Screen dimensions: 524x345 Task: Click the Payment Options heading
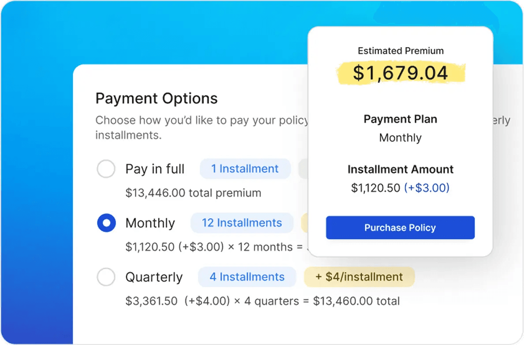(x=157, y=98)
